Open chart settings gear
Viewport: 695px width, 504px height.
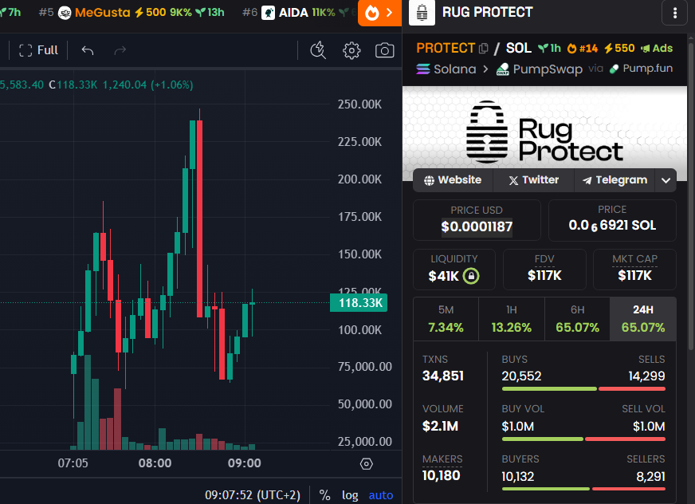(x=351, y=50)
